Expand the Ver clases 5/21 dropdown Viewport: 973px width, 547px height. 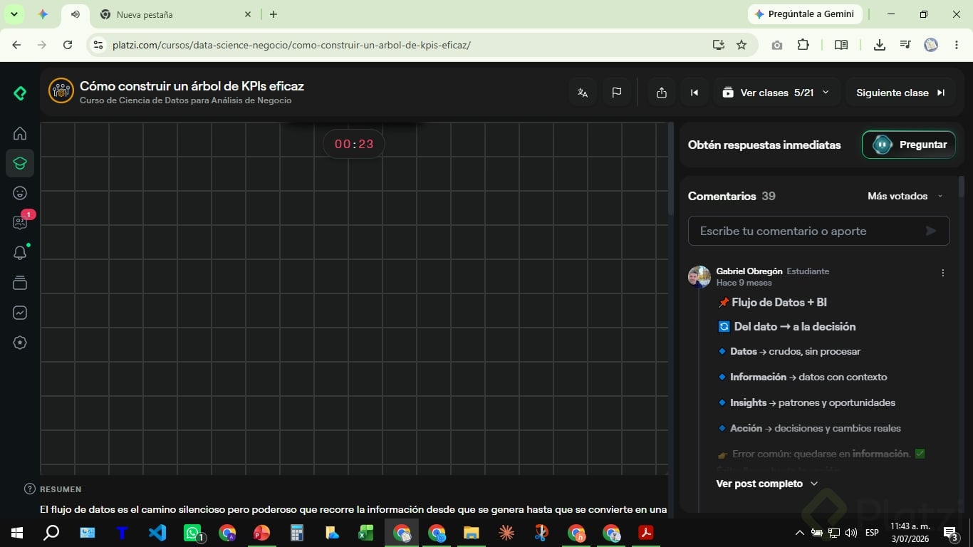click(777, 93)
